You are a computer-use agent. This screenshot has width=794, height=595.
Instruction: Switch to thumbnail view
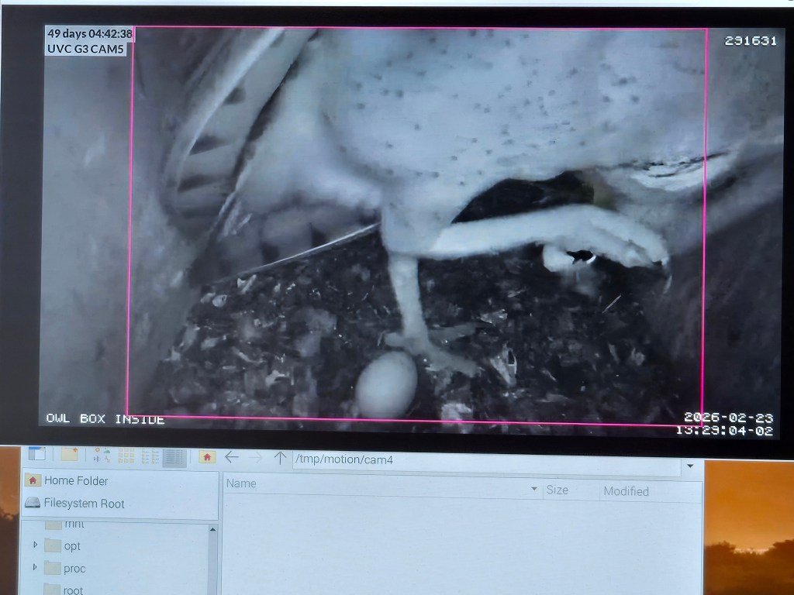126,456
